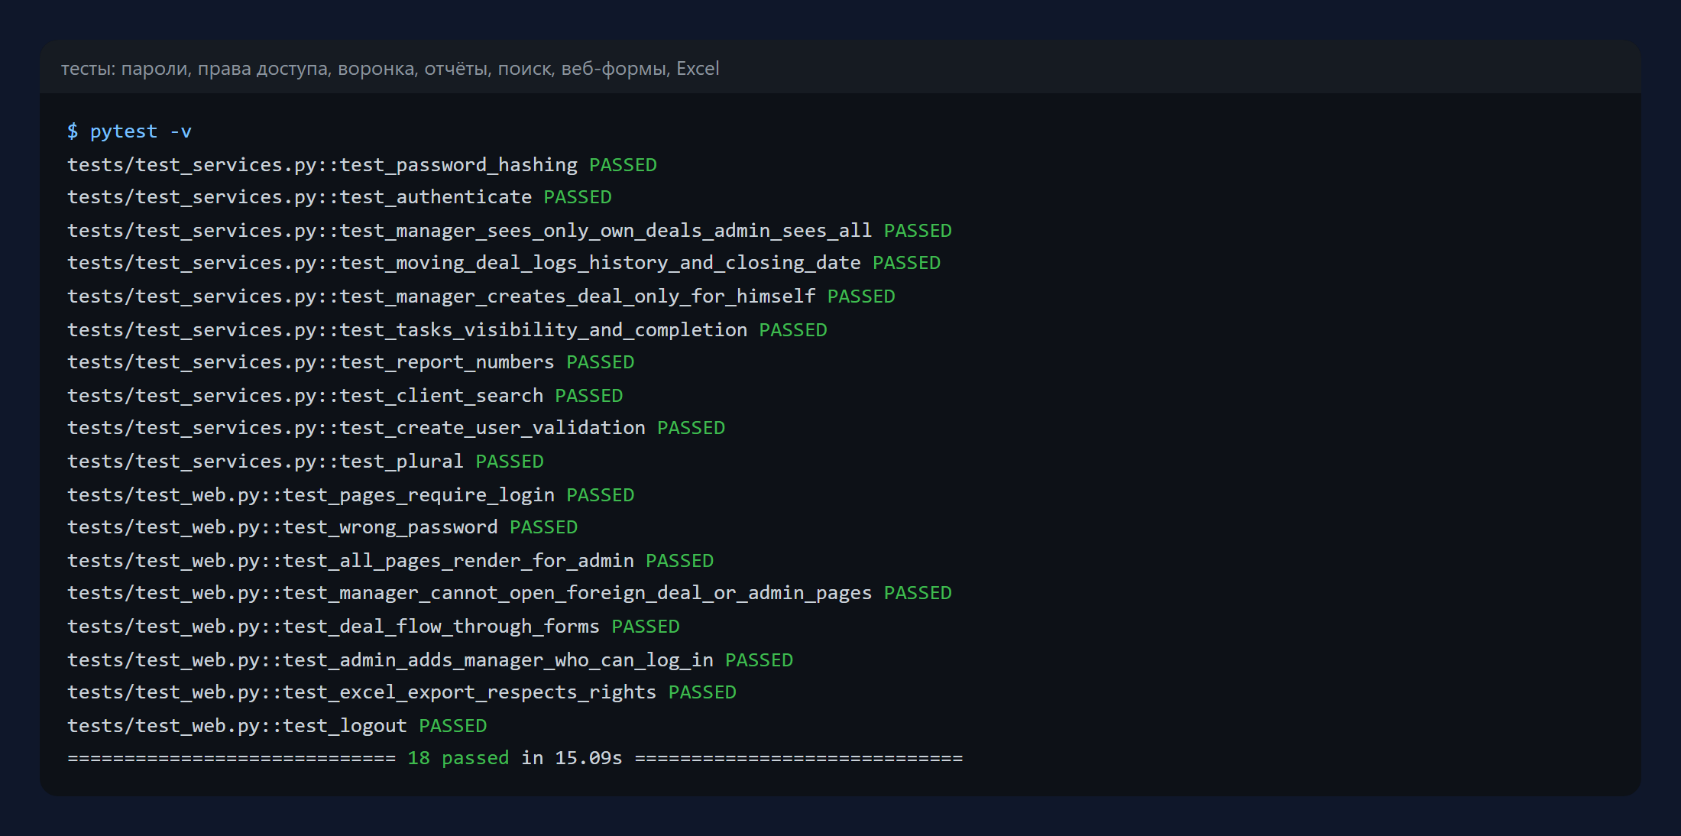Select the test_authenticate result line
1681x836 pixels.
(x=339, y=197)
